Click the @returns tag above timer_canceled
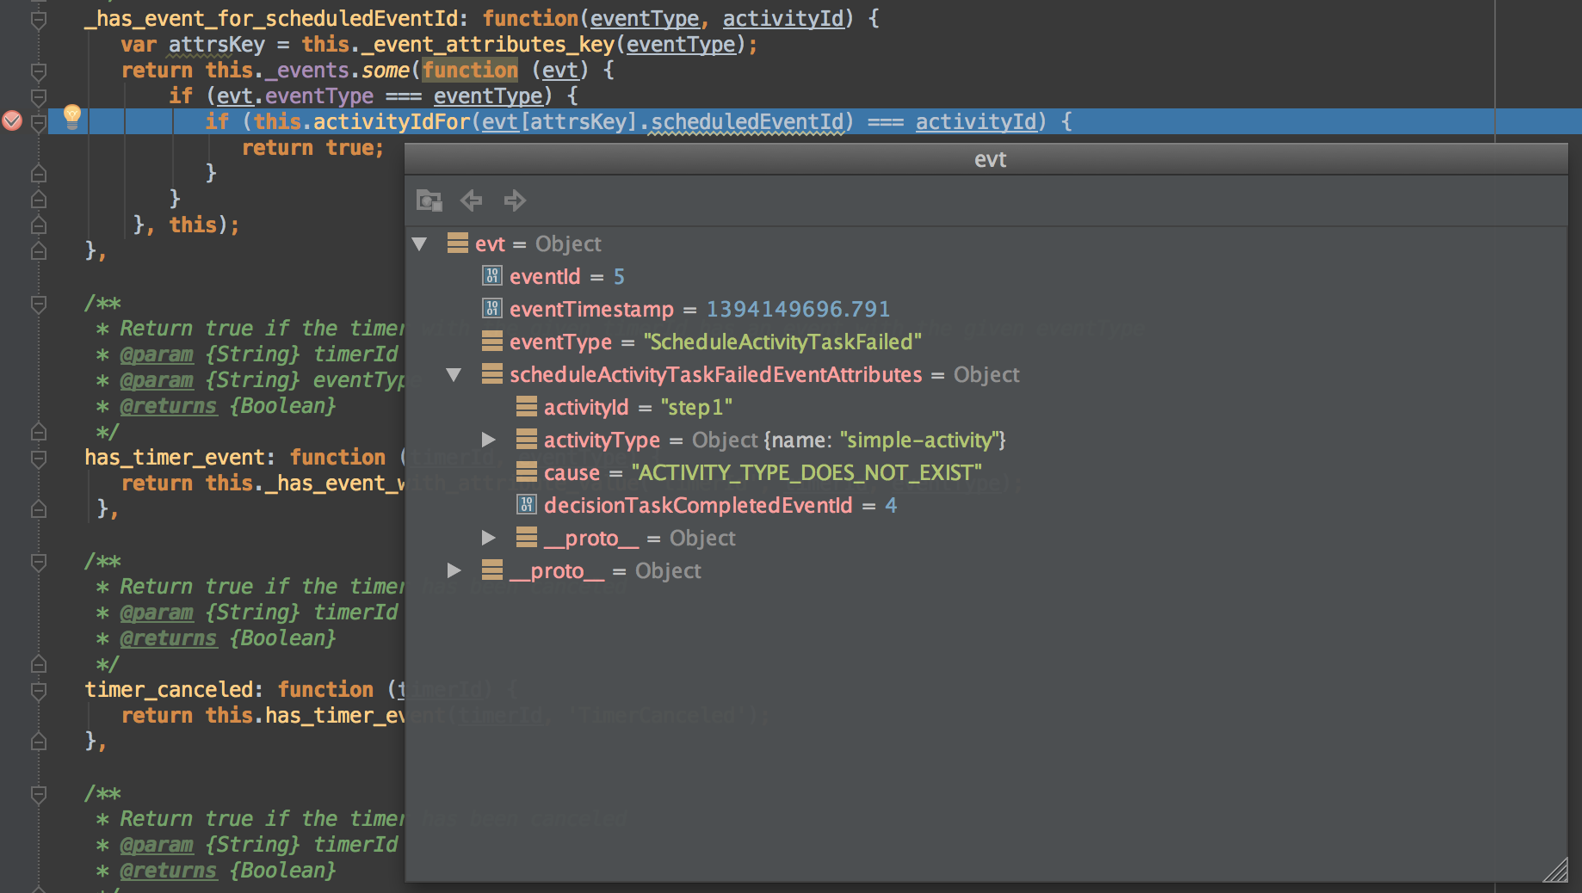 [x=168, y=638]
